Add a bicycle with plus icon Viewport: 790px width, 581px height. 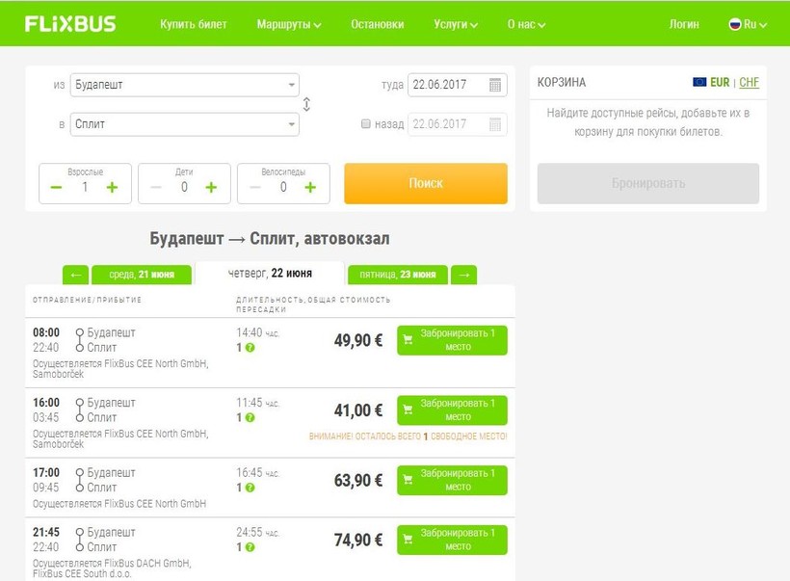(x=310, y=188)
